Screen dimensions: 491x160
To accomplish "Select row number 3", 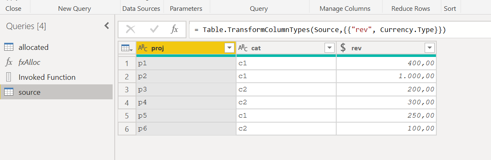I will [x=127, y=89].
